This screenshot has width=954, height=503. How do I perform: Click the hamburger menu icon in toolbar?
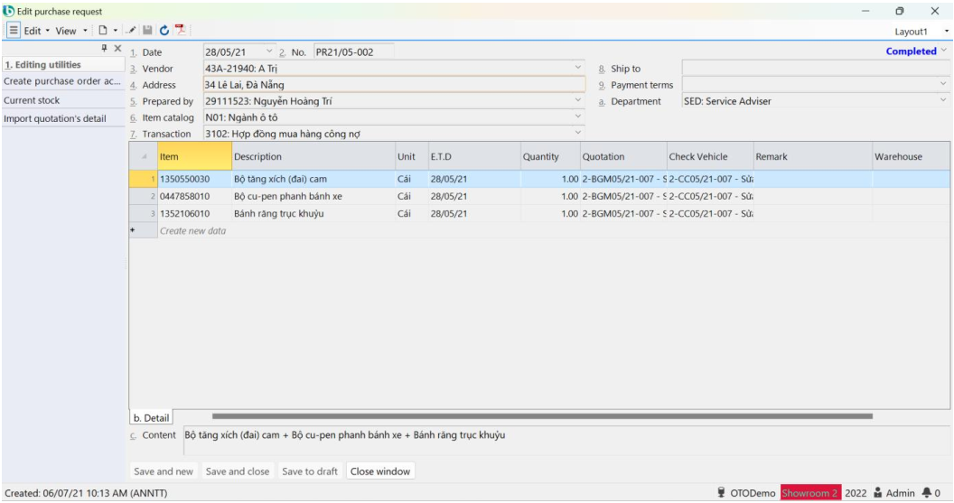[x=15, y=31]
